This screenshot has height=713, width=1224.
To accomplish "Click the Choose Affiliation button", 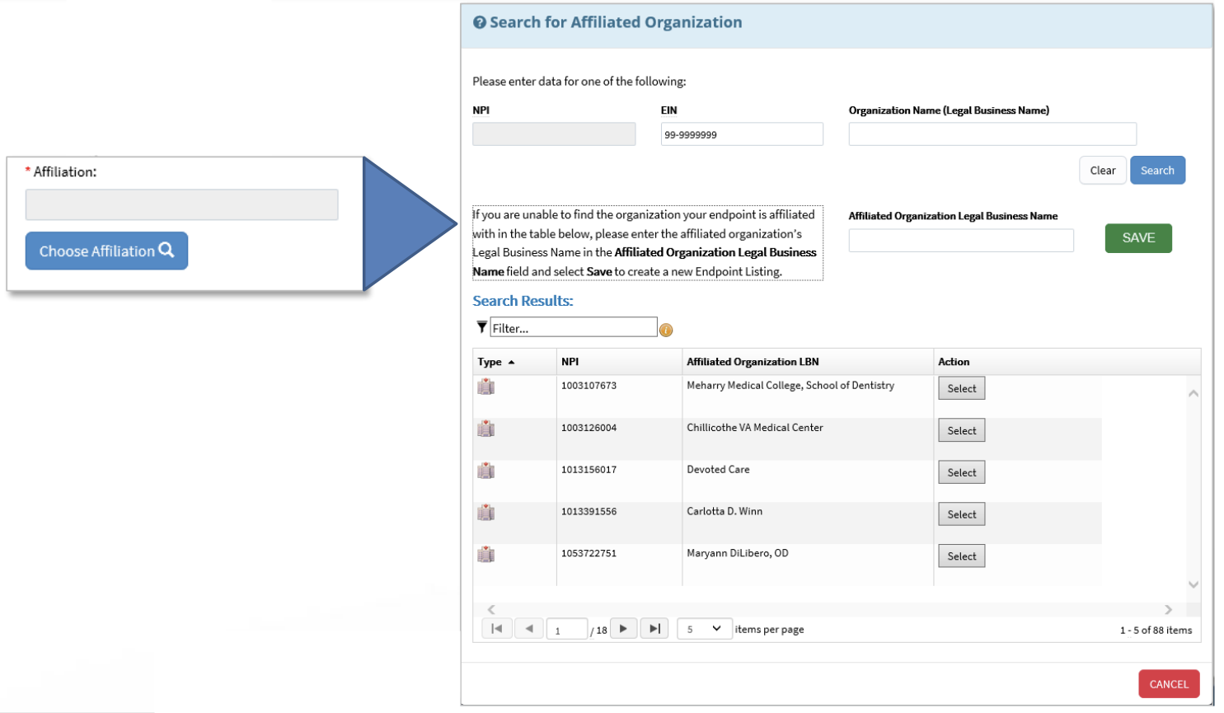I will pyautogui.click(x=106, y=251).
